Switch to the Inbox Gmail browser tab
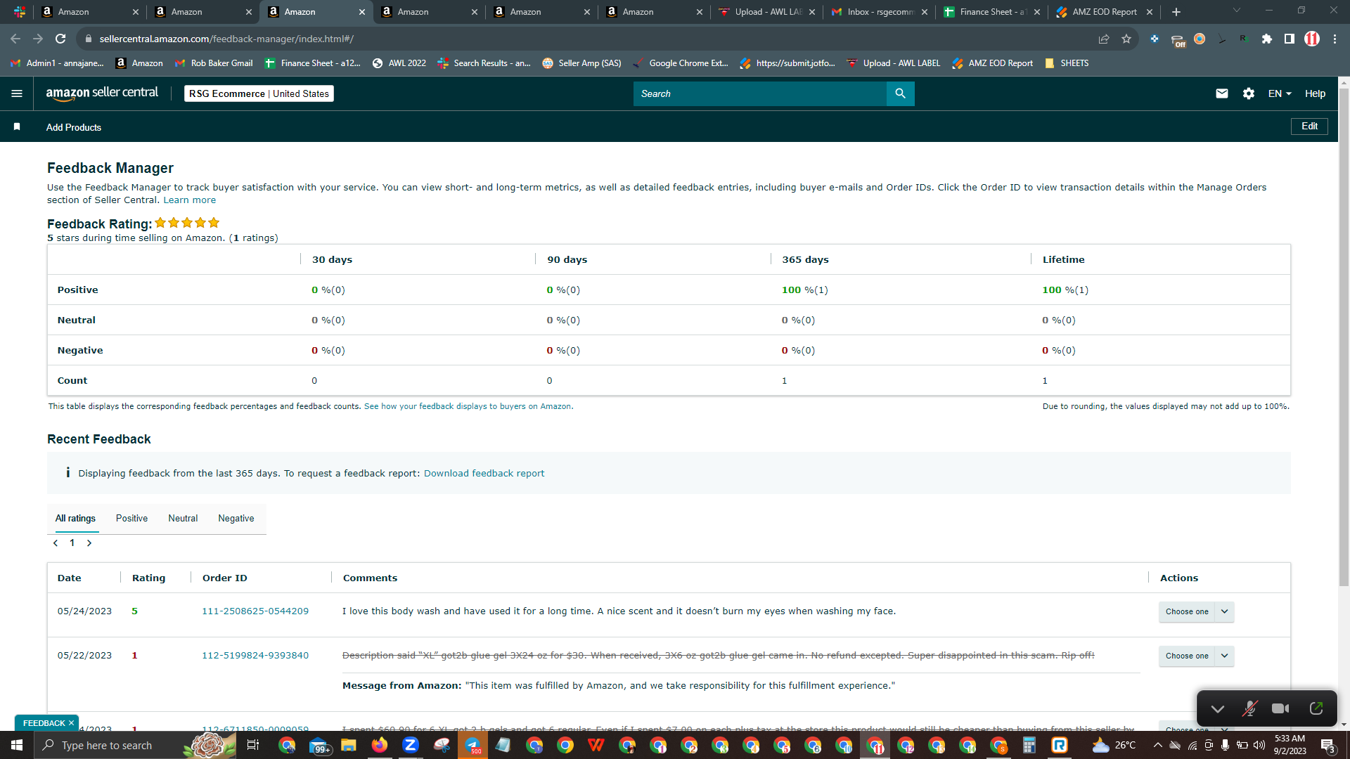The height and width of the screenshot is (759, 1350). [879, 12]
